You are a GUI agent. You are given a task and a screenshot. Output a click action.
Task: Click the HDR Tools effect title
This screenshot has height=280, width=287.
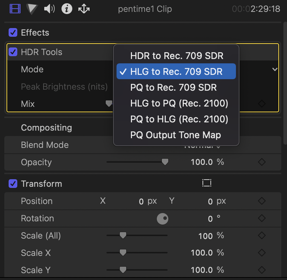click(42, 52)
